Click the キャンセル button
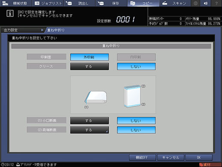Image resolution: width=222 pixels, height=167 pixels. coord(170,158)
